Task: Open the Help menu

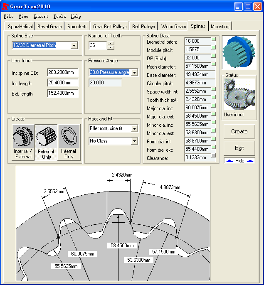Action: (x=76, y=16)
